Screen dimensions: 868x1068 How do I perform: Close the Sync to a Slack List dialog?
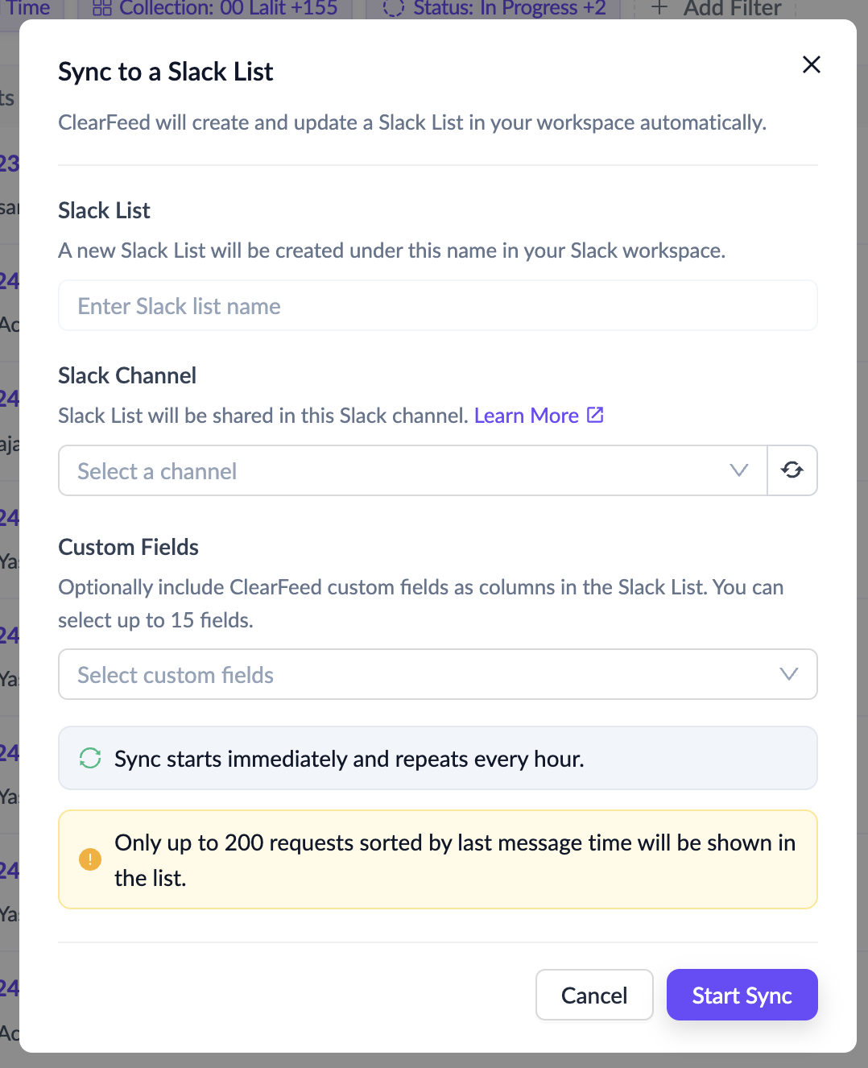(x=811, y=64)
